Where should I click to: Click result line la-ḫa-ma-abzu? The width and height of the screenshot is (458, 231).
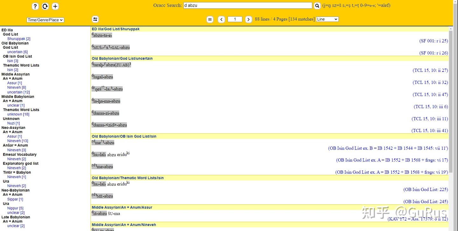tap(106, 101)
